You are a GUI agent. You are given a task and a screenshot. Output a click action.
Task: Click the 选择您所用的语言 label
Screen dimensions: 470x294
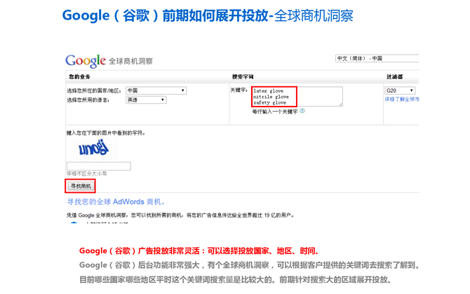pos(88,100)
